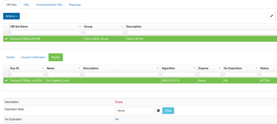Expand Name column menu arrow
The height and width of the screenshot is (124, 277).
point(79,68)
